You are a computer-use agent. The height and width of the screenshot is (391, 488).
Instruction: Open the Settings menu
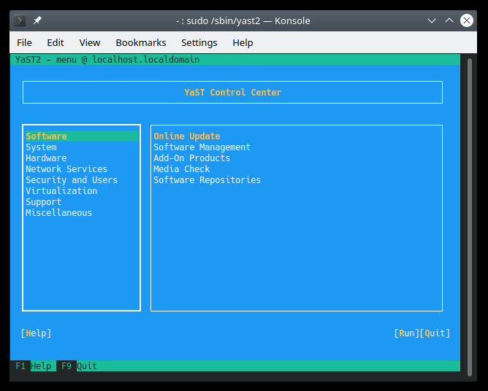coord(199,42)
